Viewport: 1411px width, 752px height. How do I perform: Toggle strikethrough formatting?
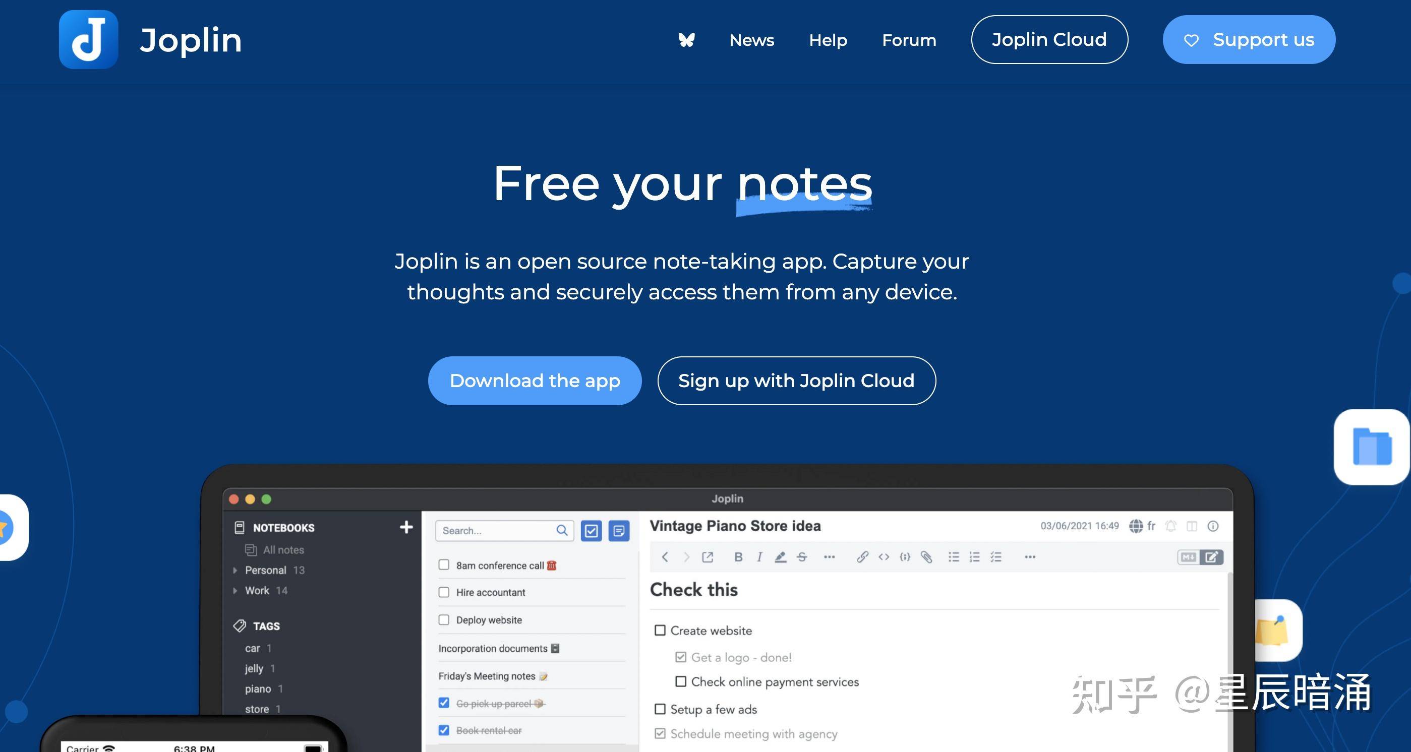[x=802, y=557]
